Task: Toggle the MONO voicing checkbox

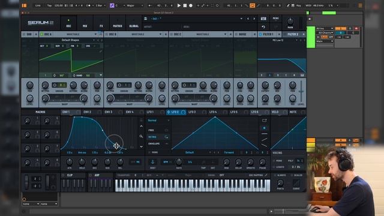Action: click(x=274, y=161)
